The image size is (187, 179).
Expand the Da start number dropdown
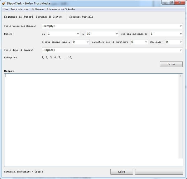(78, 34)
